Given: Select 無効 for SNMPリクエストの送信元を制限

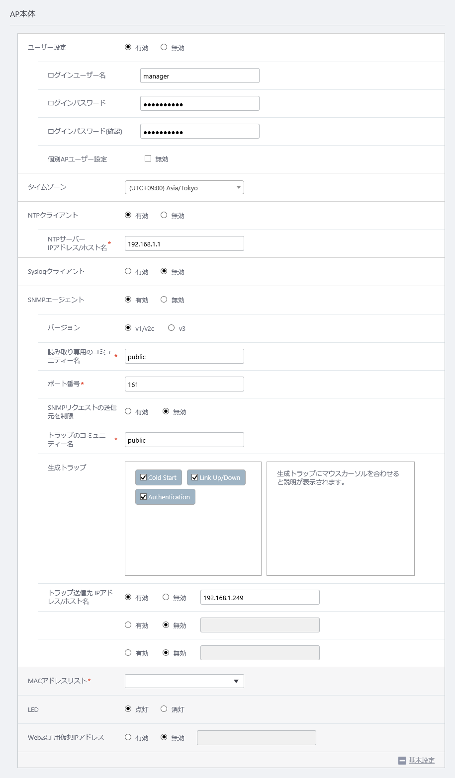Looking at the screenshot, I should pos(166,411).
